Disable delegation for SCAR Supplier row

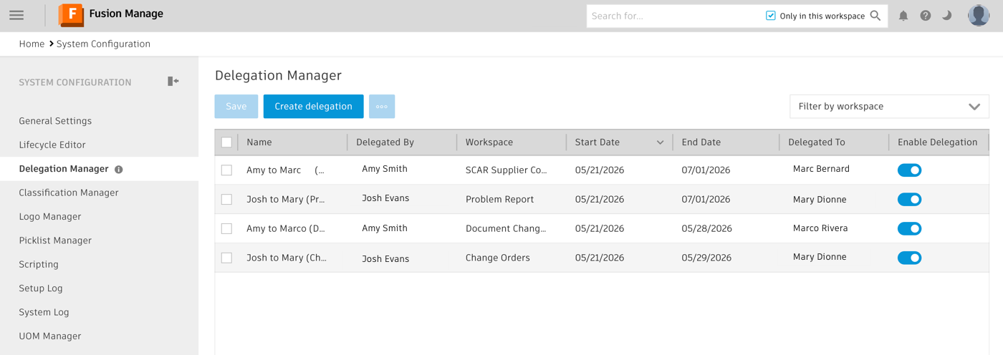tap(909, 170)
